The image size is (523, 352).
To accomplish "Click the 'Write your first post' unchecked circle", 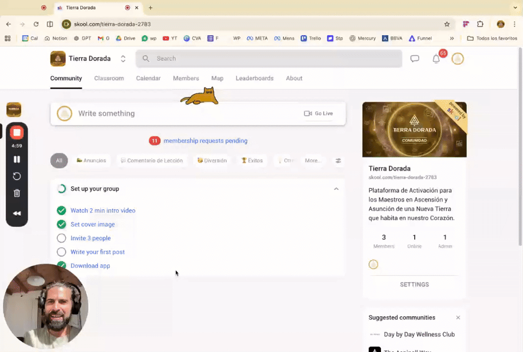I will click(61, 252).
